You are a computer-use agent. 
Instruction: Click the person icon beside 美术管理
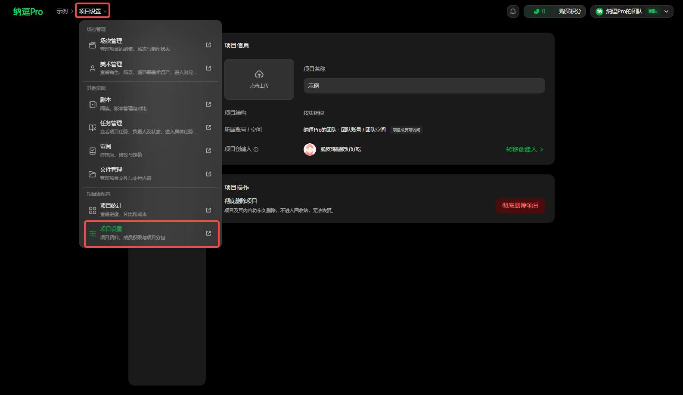click(92, 68)
